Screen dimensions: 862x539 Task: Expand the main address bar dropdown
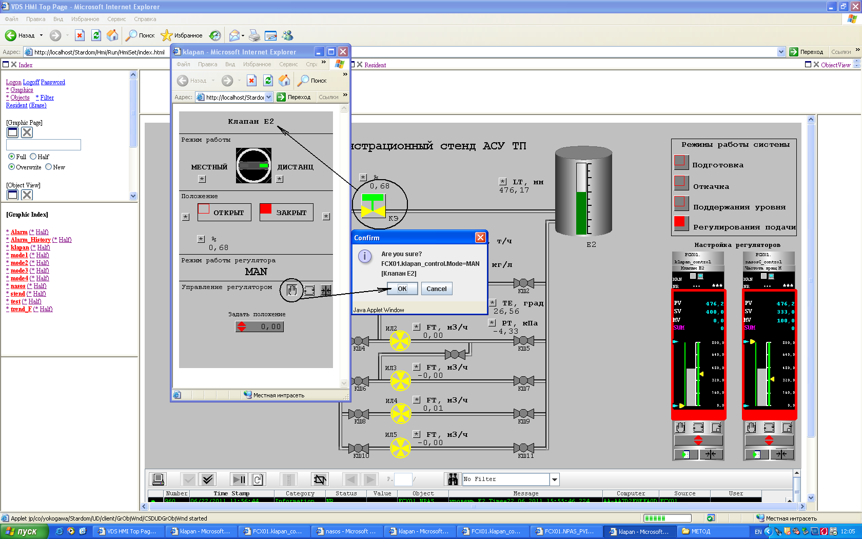pos(781,52)
